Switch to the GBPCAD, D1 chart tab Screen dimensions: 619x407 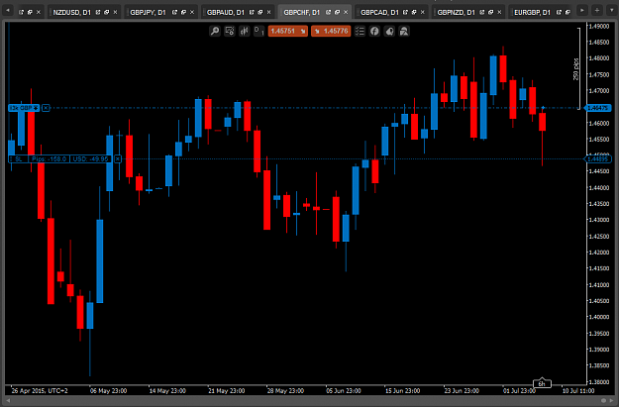pos(379,13)
